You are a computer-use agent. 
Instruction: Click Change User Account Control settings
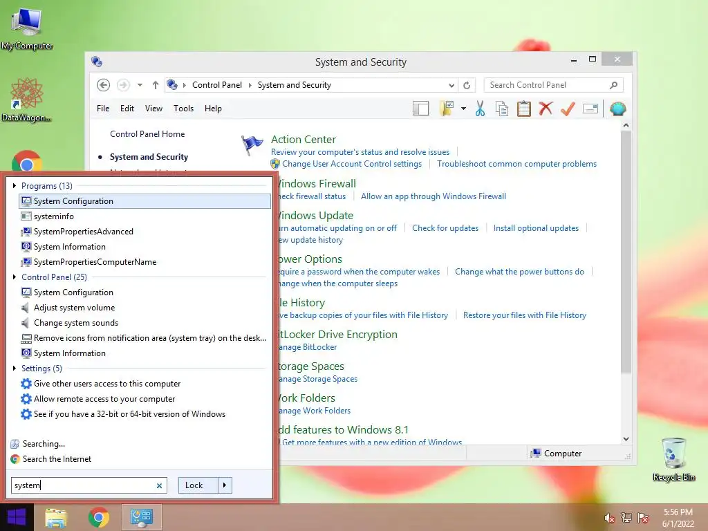point(352,164)
